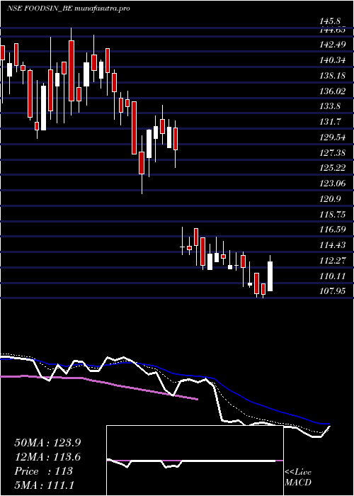Click the 112.27 price axis label
This screenshot has height=496, width=354.
(333, 261)
